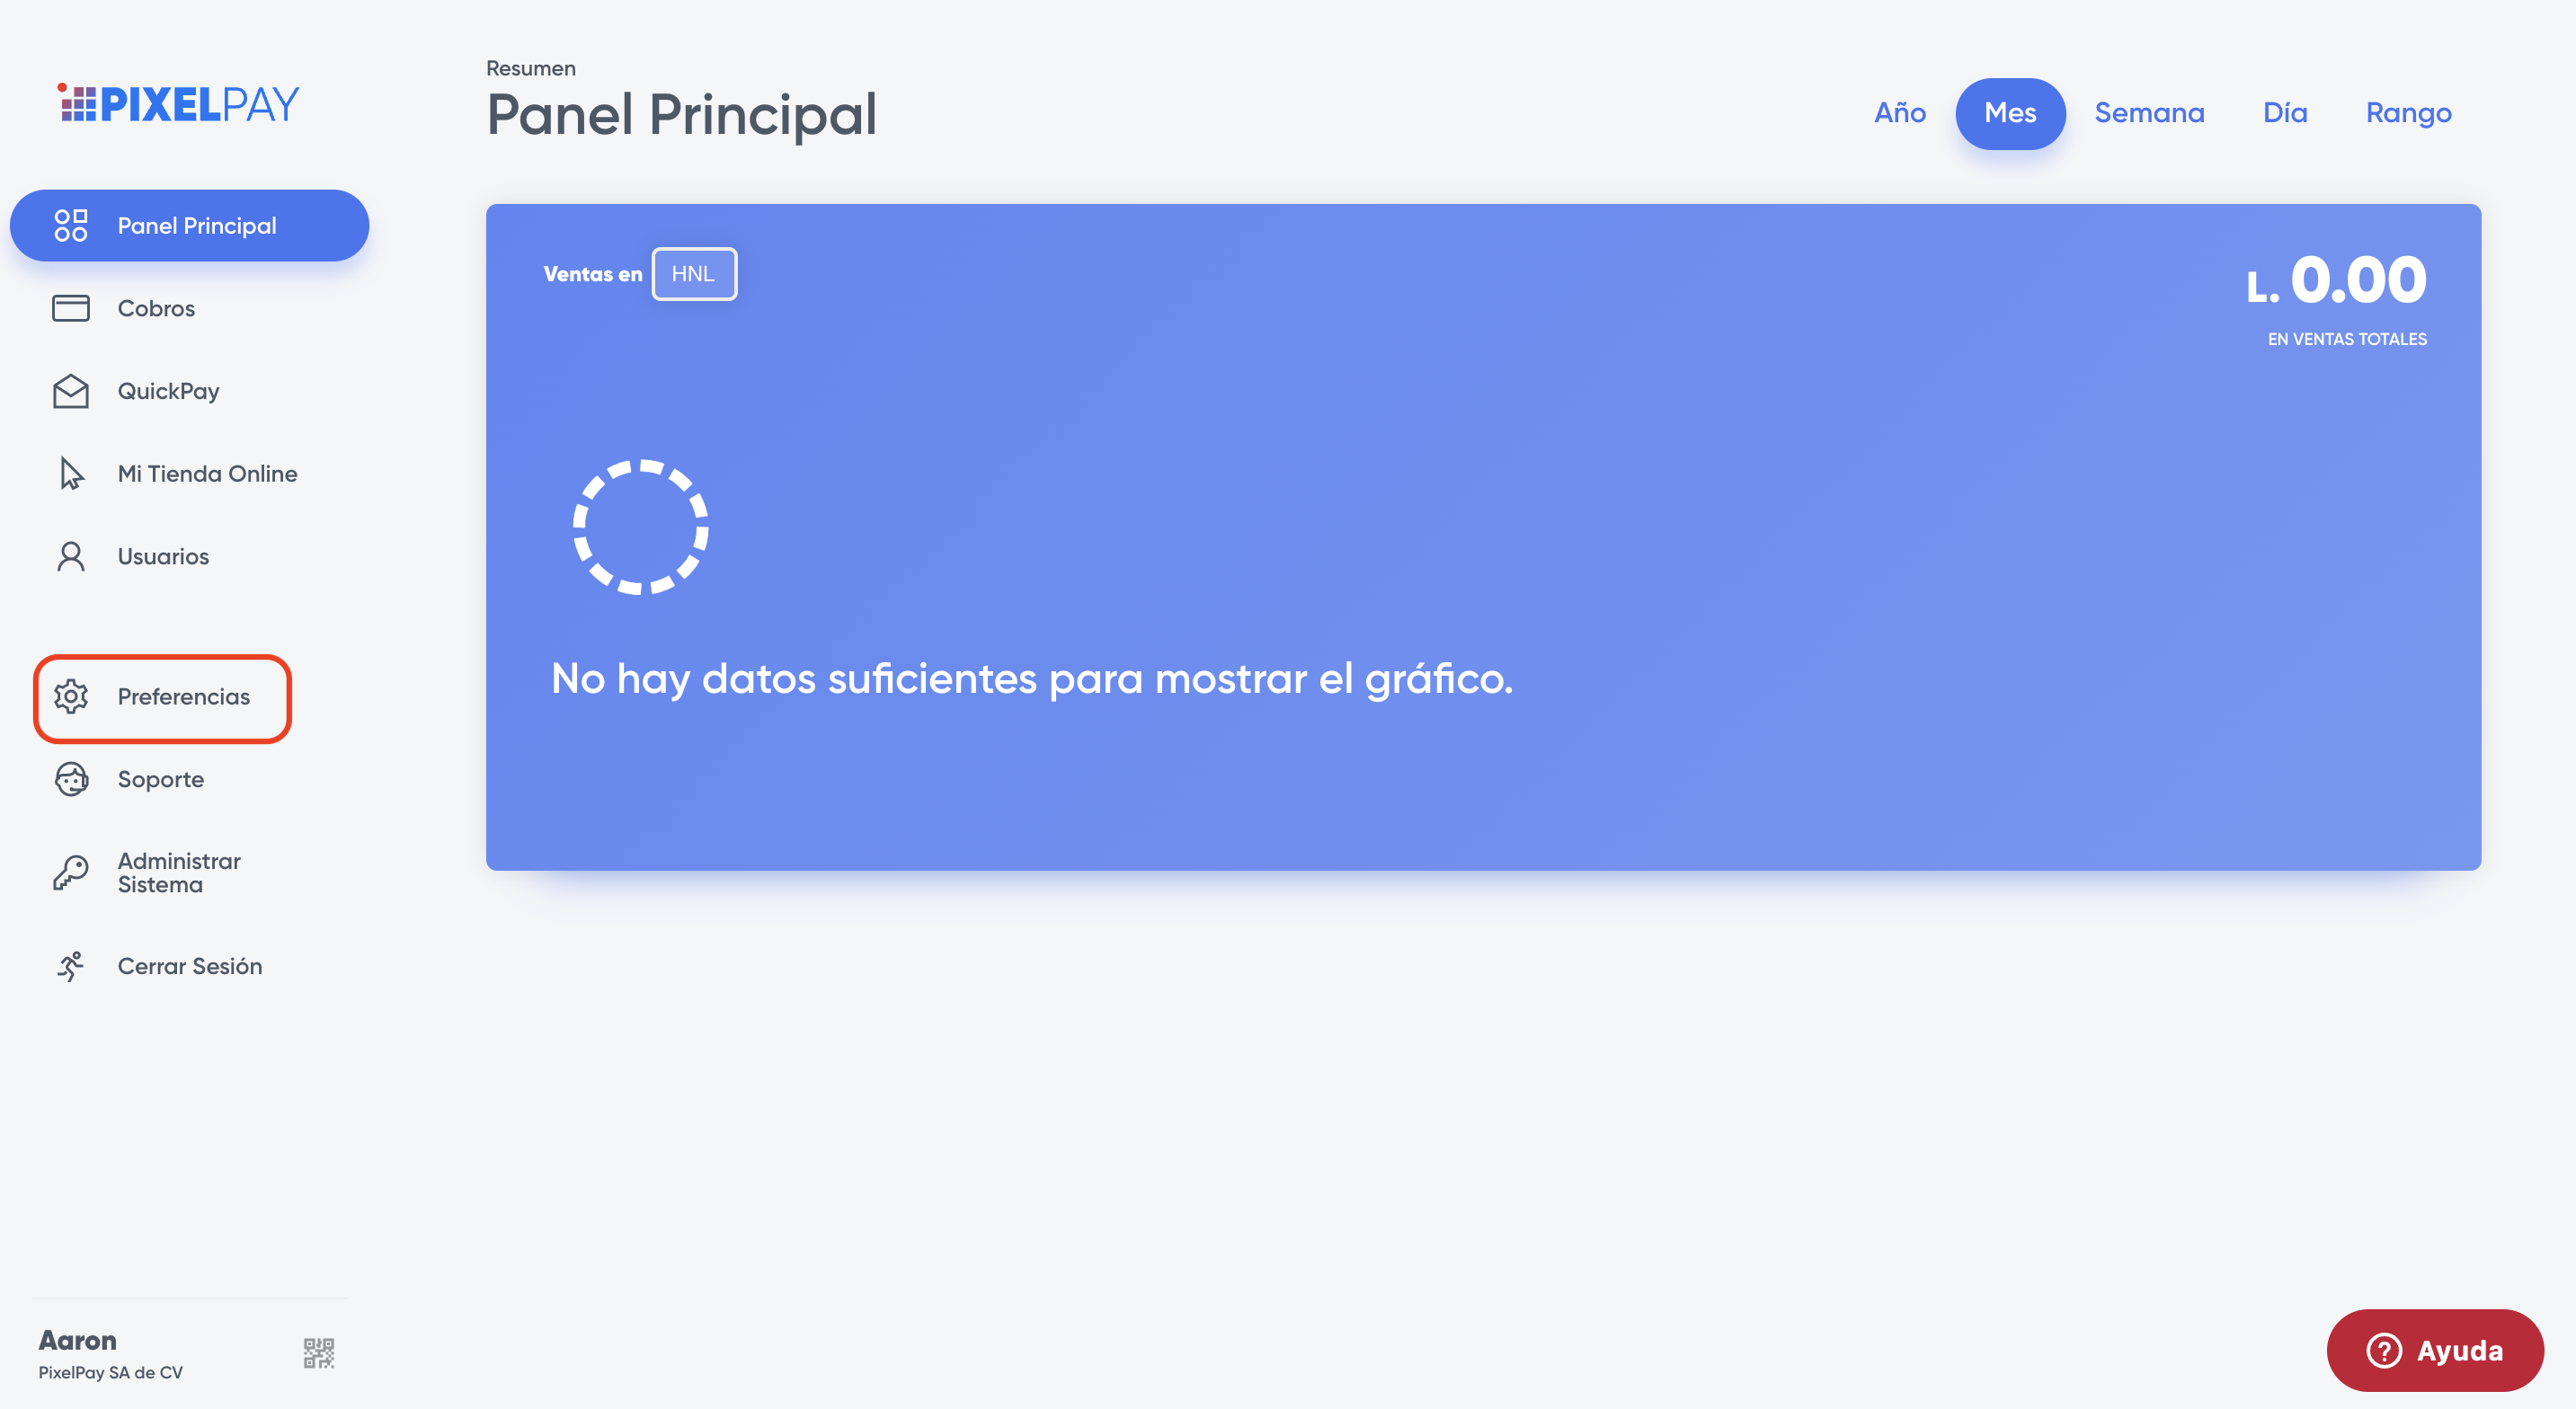Click the QuickPay envelope icon
This screenshot has width=2576, height=1409.
pos(71,391)
